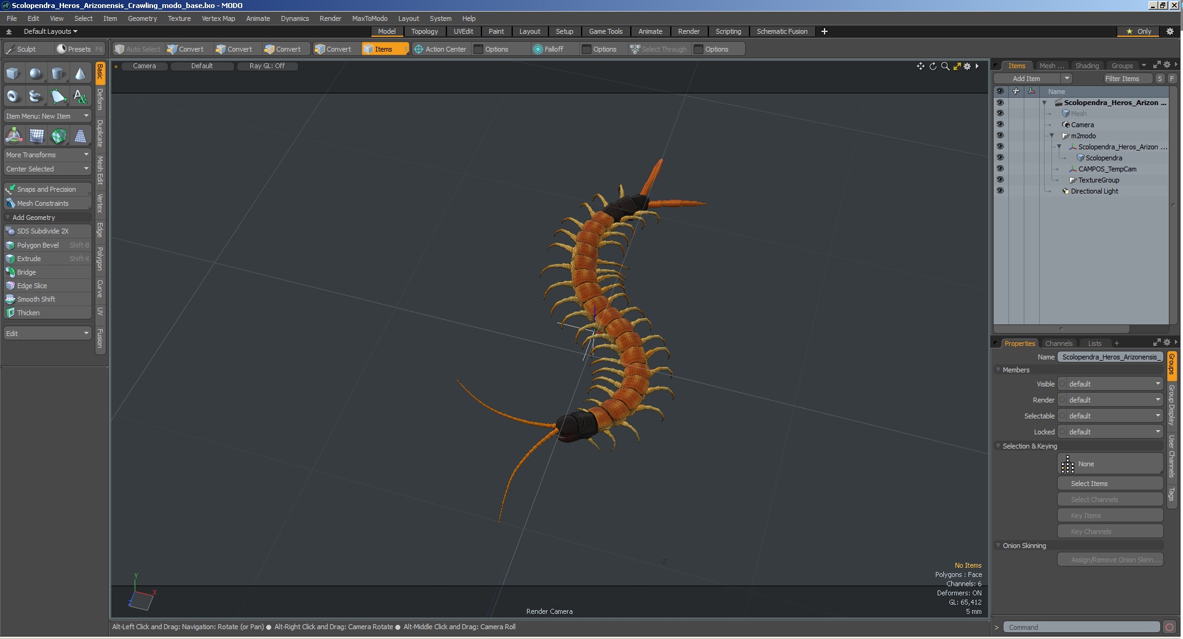Click the Command record circle button
The height and width of the screenshot is (639, 1183).
point(1169,627)
